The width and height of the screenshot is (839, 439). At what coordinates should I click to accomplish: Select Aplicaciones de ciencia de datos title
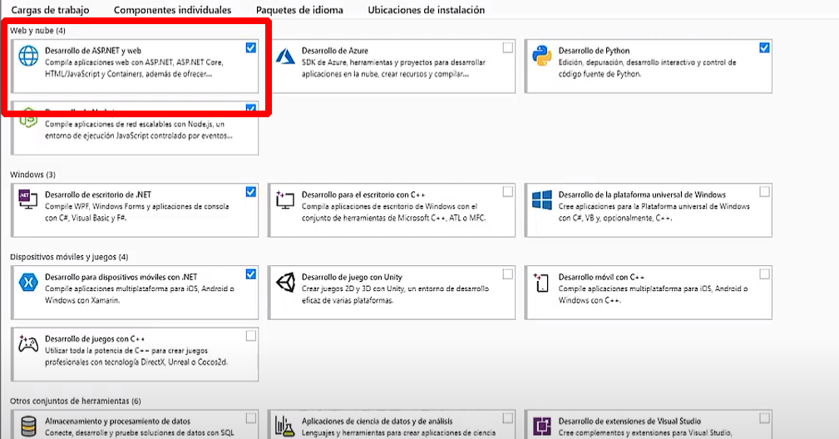point(378,422)
